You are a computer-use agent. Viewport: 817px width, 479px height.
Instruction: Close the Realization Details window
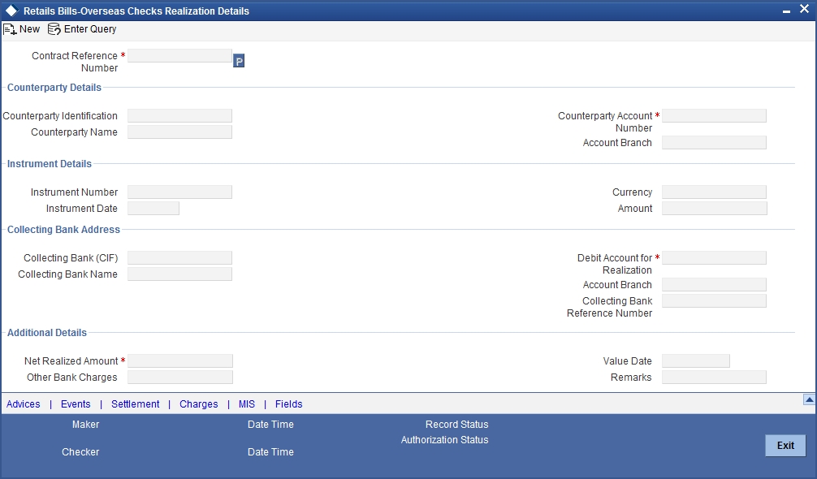(804, 9)
